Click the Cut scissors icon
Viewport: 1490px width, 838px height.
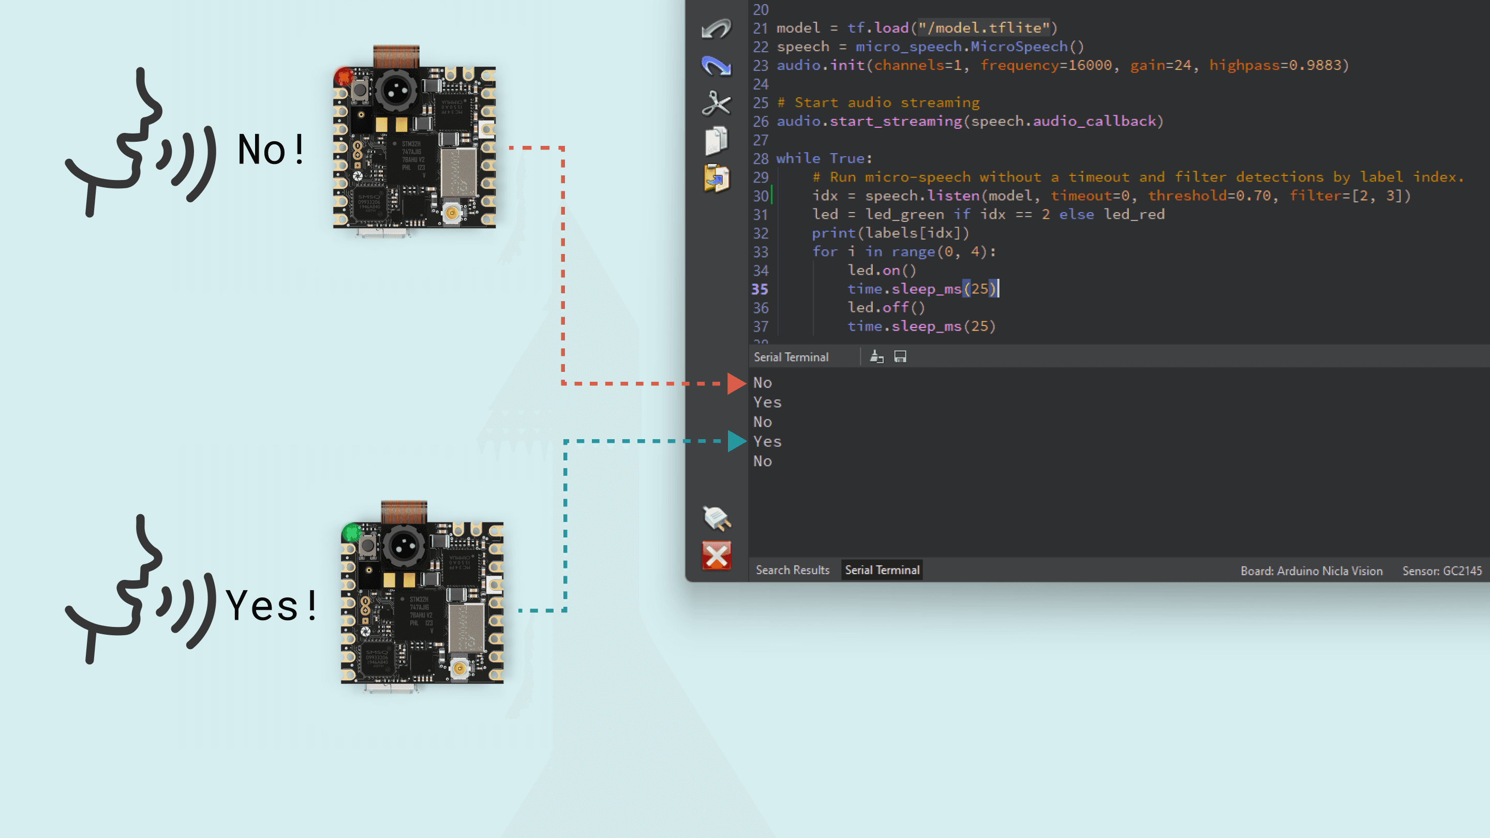(716, 103)
